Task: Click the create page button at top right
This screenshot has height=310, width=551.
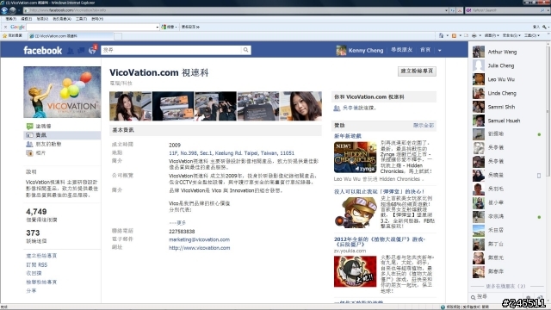Action: (x=417, y=71)
